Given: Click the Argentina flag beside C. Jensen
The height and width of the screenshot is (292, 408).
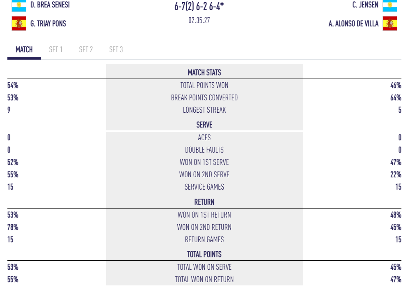Looking at the screenshot, I should (x=389, y=5).
